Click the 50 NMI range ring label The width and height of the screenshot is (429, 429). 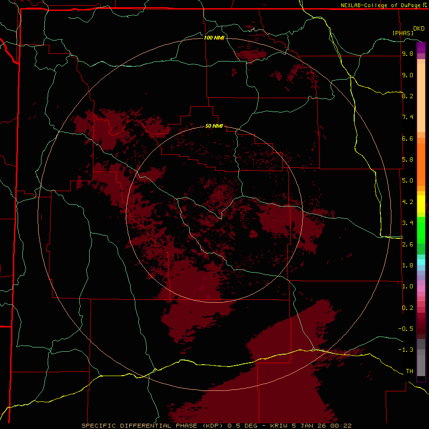pos(214,126)
